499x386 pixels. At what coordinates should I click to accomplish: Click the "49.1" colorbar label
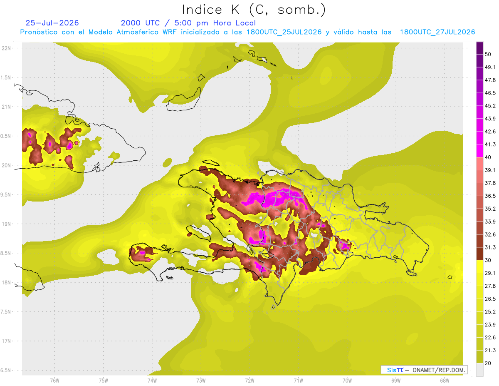pyautogui.click(x=490, y=67)
